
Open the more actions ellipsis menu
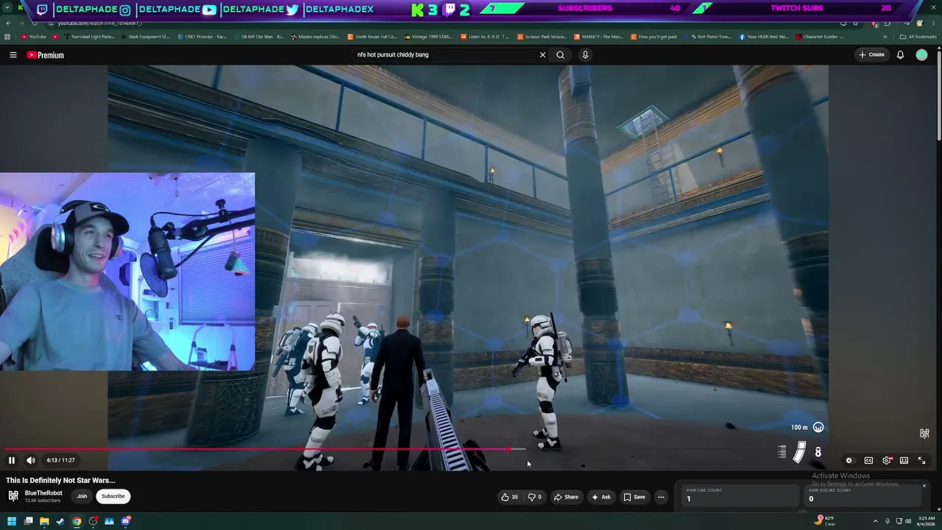coord(661,497)
